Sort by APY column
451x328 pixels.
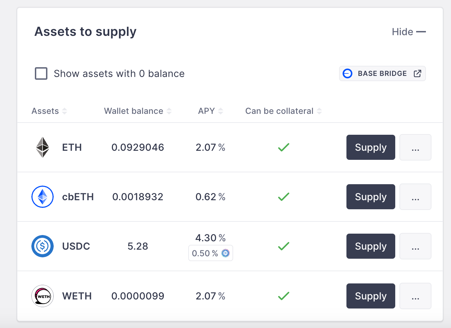coord(211,111)
